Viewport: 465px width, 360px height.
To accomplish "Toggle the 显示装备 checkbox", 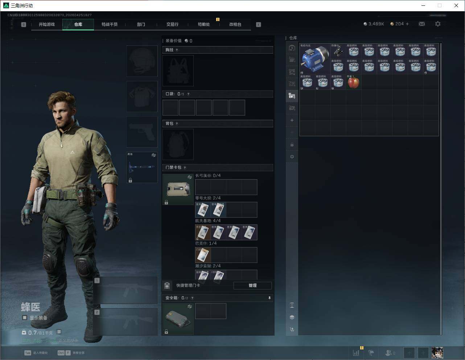I will (x=25, y=318).
